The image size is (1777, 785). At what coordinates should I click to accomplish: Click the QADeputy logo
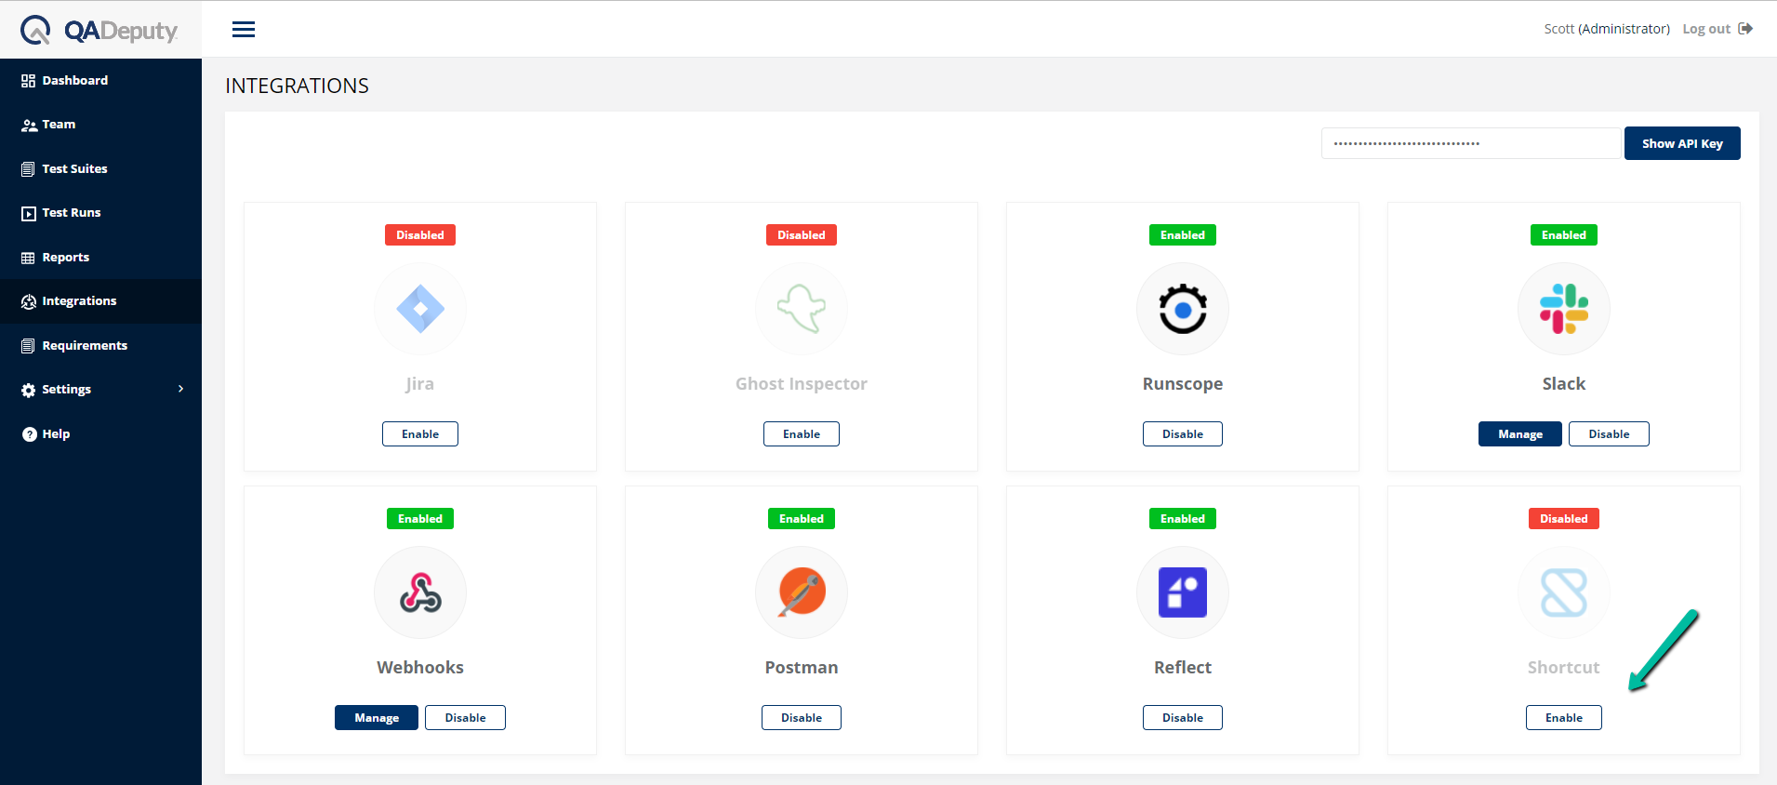[99, 30]
